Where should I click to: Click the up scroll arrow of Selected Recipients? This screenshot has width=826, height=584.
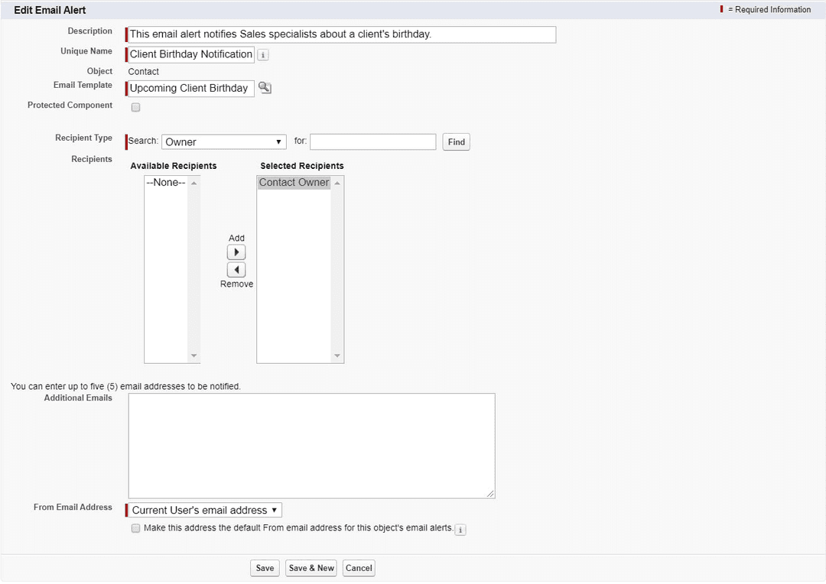337,182
